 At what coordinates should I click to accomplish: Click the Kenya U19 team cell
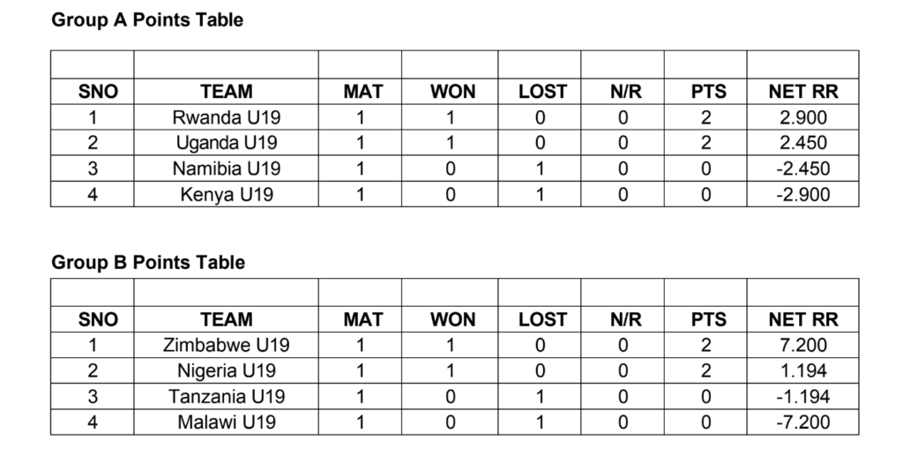[x=227, y=195]
